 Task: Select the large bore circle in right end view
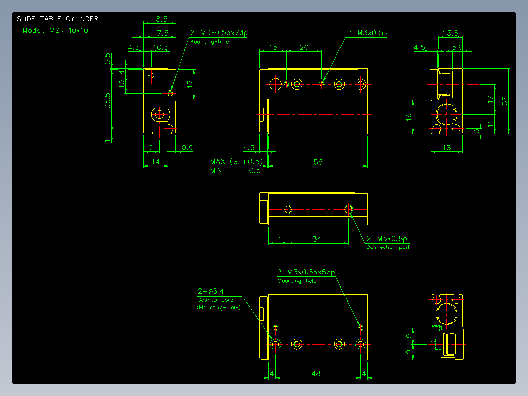pos(447,114)
